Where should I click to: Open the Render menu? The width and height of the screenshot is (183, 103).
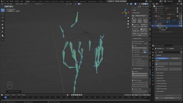12,1
